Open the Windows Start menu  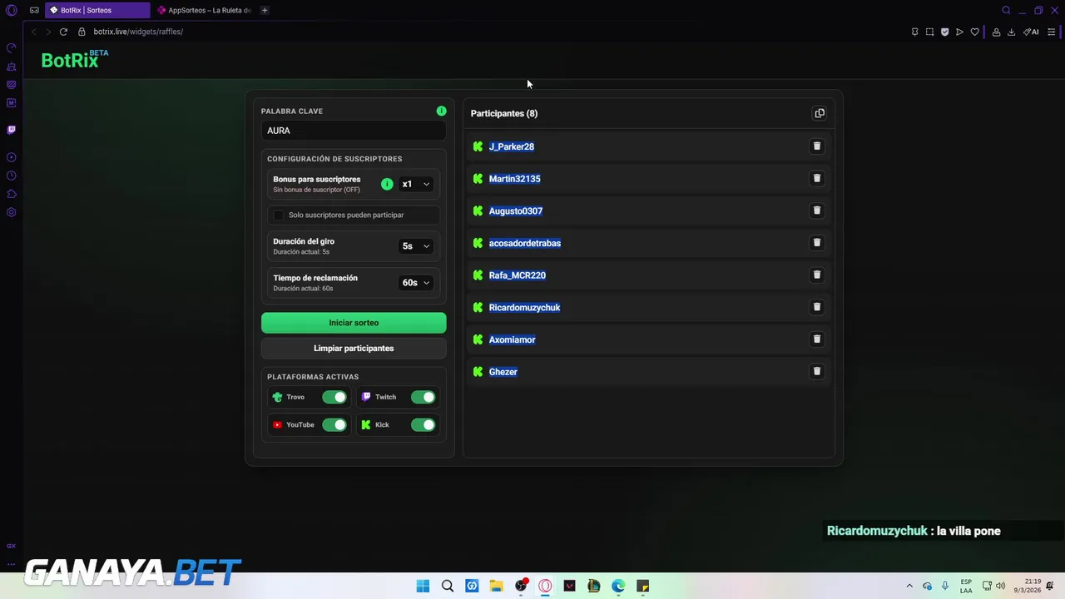(423, 586)
